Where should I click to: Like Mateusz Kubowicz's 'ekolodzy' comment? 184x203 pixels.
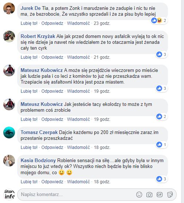[x=29, y=119]
